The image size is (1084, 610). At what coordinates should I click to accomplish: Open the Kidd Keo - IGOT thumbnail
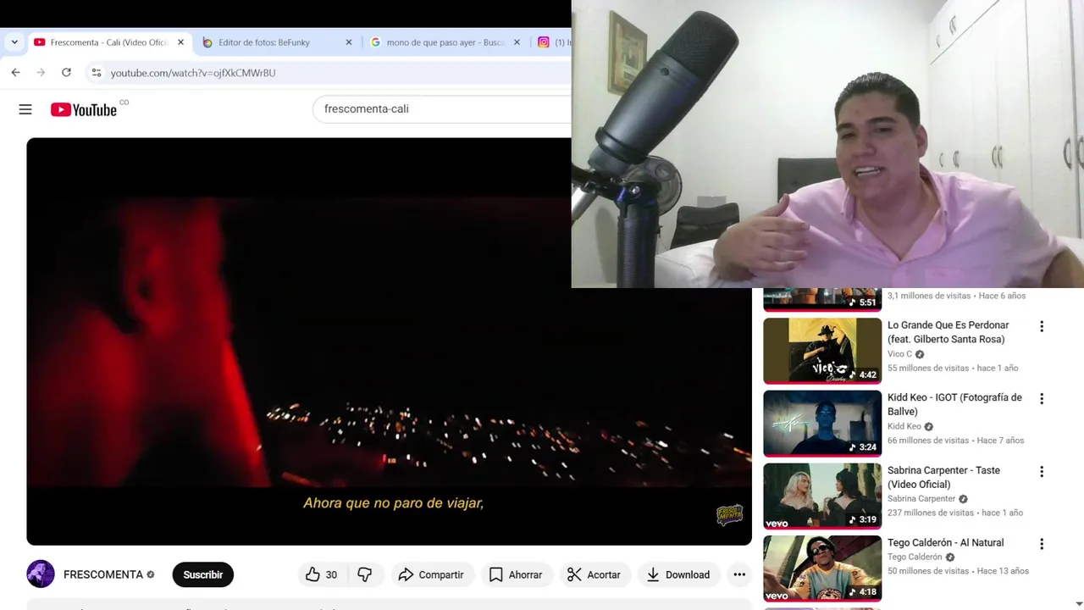(x=822, y=423)
